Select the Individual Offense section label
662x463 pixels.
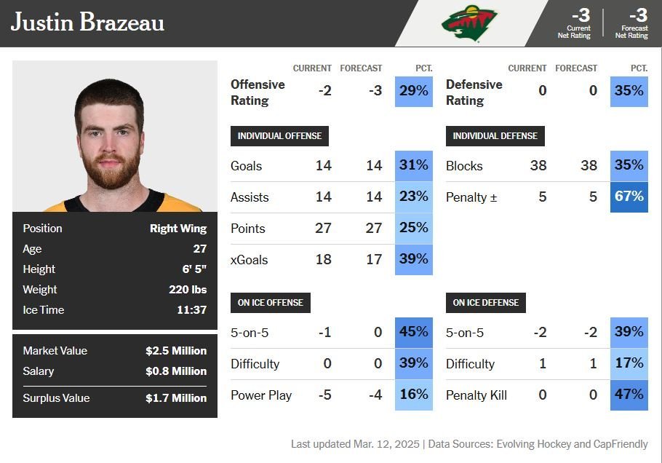[279, 136]
